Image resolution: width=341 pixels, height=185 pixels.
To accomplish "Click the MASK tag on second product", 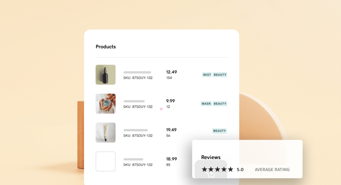I will pos(206,103).
